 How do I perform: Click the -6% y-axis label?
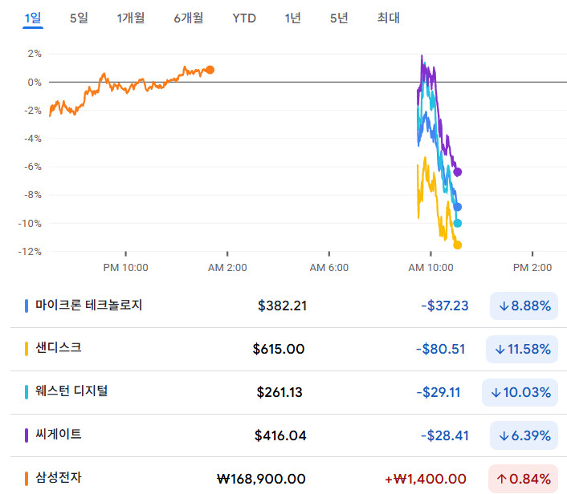click(33, 167)
